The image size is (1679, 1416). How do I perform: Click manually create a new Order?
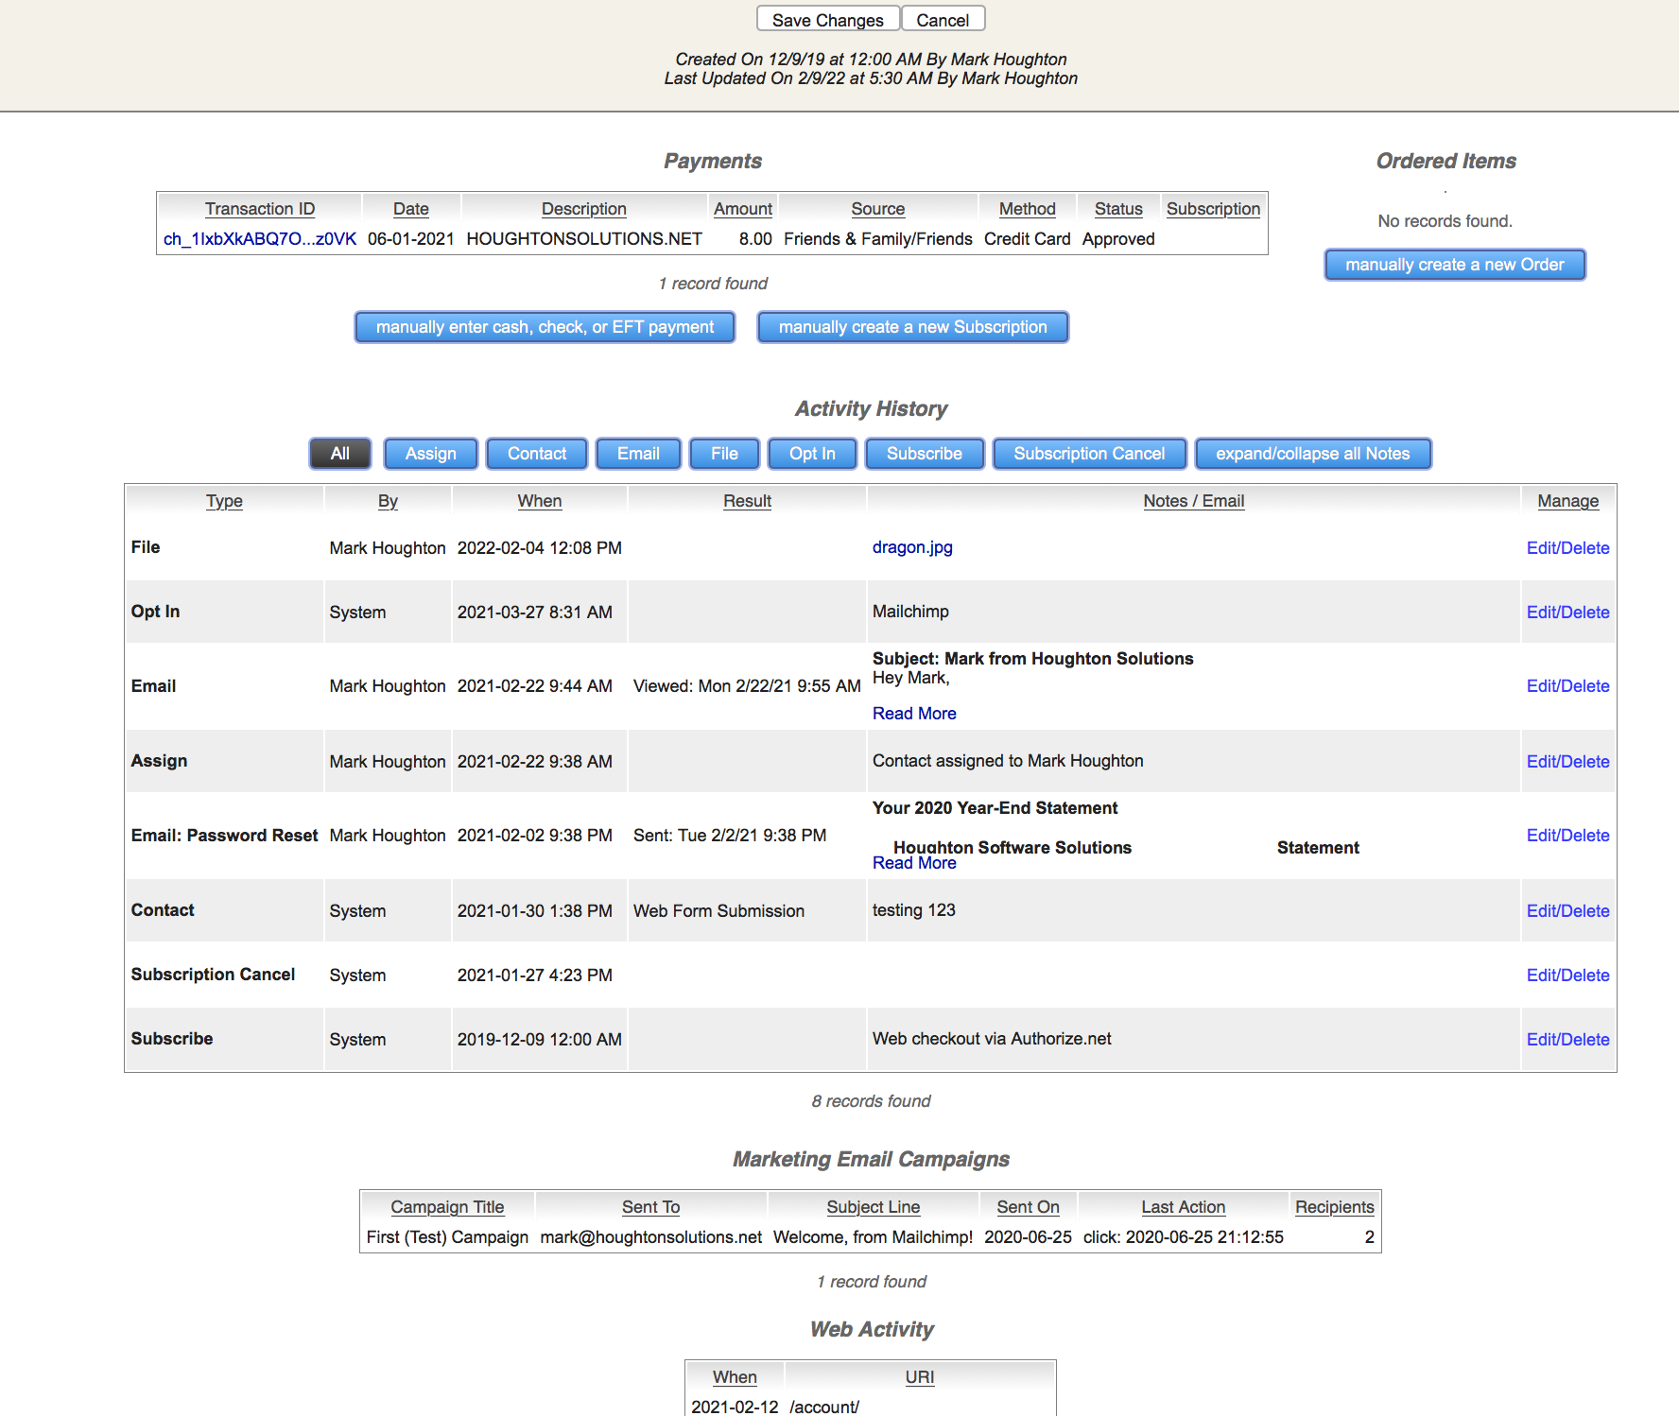click(x=1454, y=265)
